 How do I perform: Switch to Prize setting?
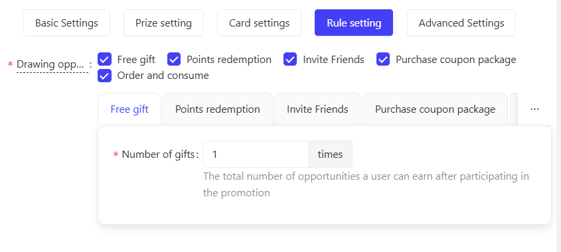[x=163, y=23]
